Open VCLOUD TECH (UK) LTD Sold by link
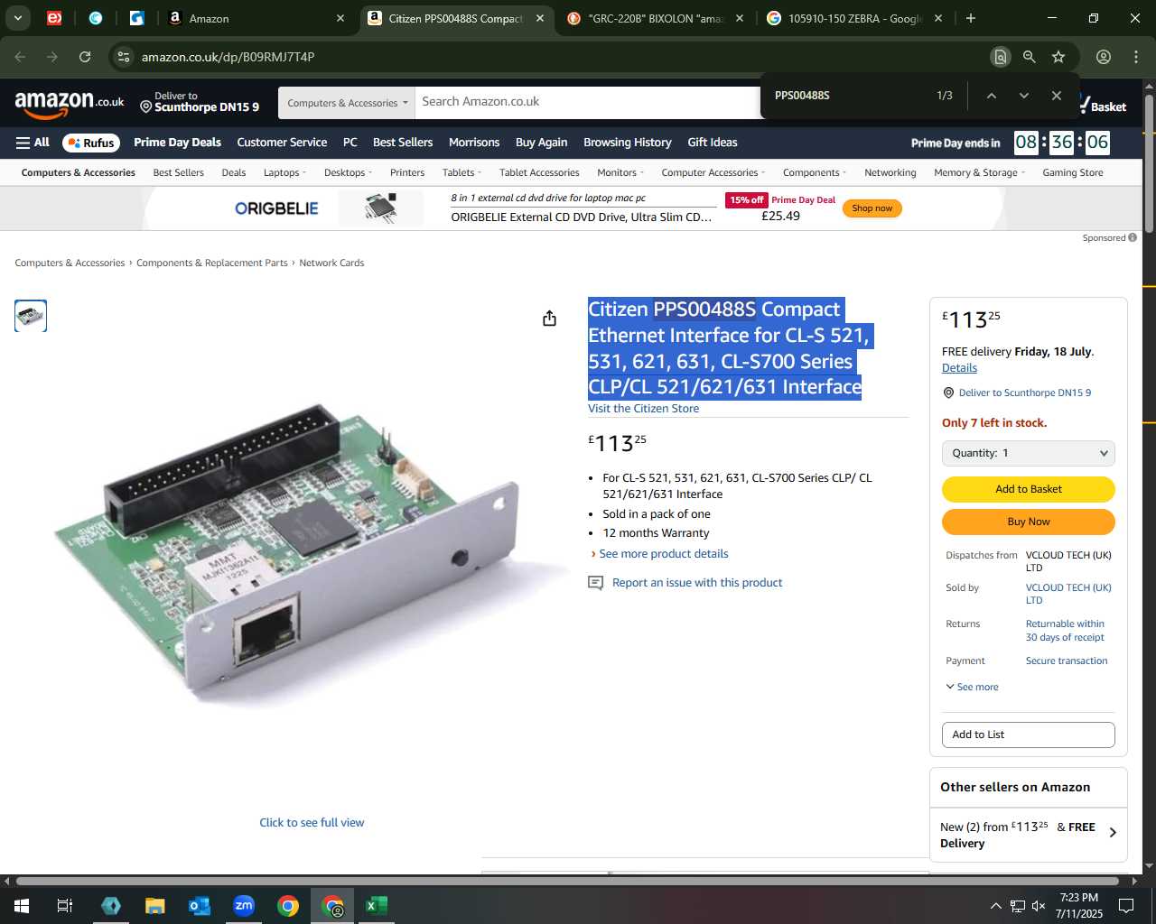Screen dimensions: 1156x924 pyautogui.click(x=1068, y=594)
